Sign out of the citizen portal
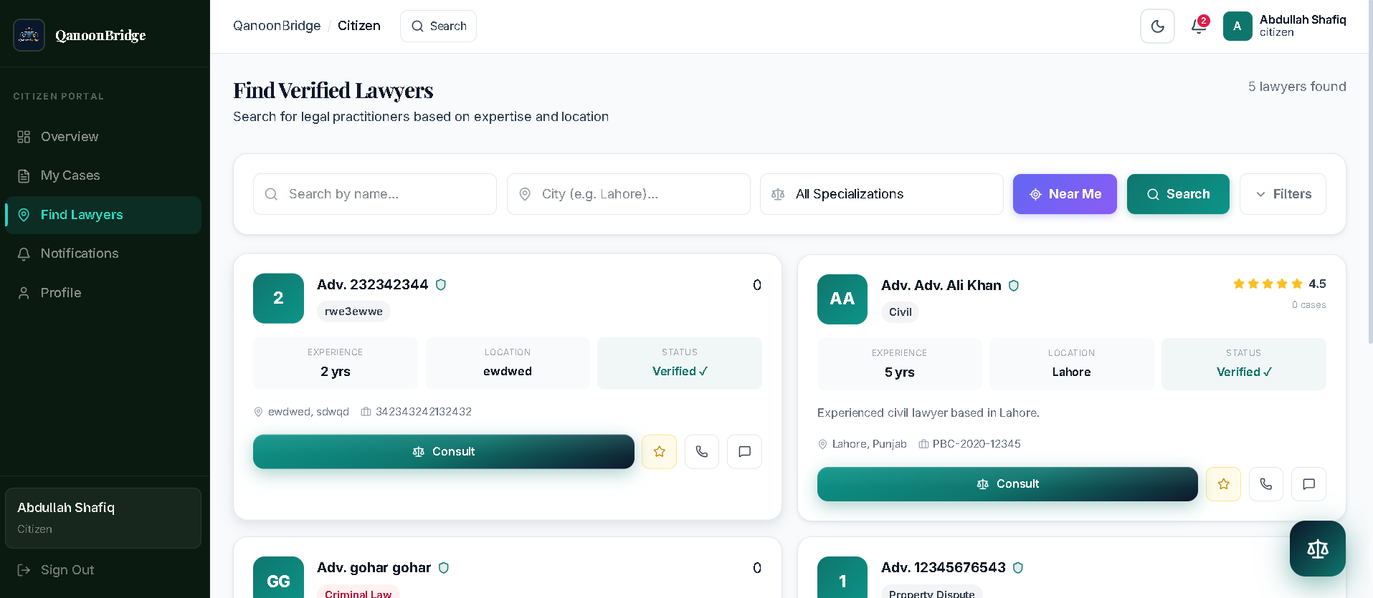This screenshot has height=598, width=1373. pyautogui.click(x=56, y=570)
